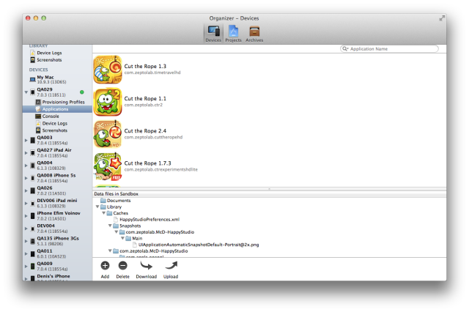Viewport: 469px width, 312px height.
Task: Collapse the QA029 device tree
Action: 26,92
